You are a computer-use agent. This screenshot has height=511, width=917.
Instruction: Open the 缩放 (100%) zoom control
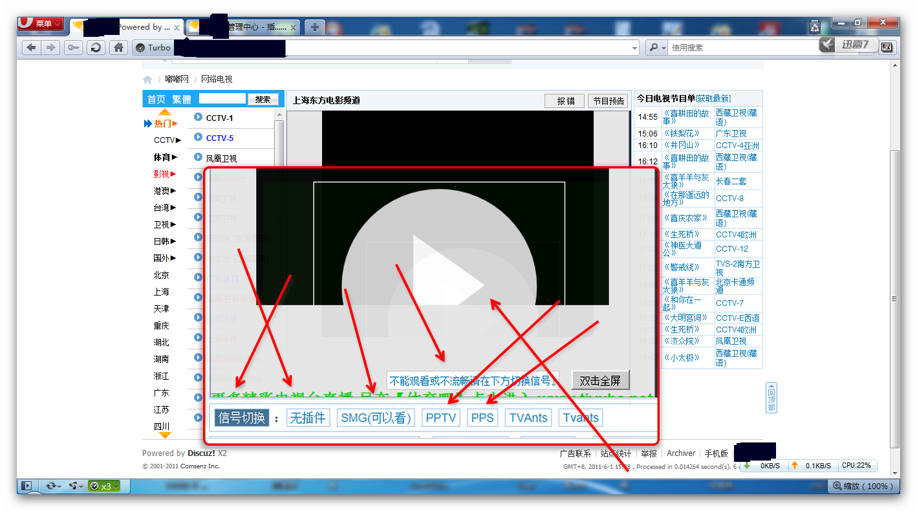(x=863, y=486)
